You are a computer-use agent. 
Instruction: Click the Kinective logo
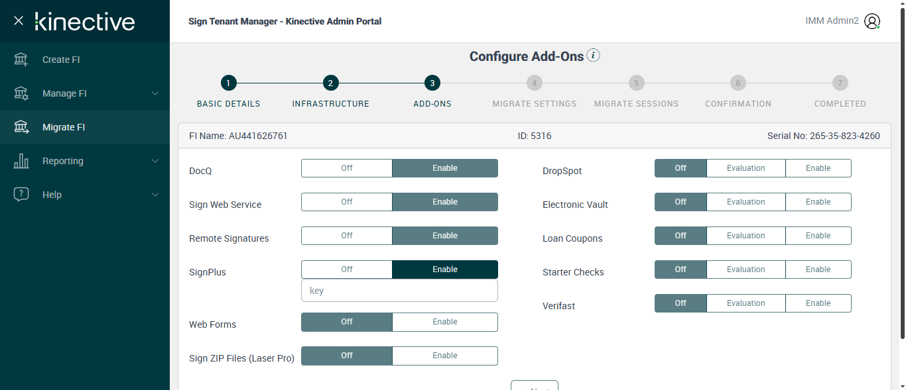tap(85, 21)
